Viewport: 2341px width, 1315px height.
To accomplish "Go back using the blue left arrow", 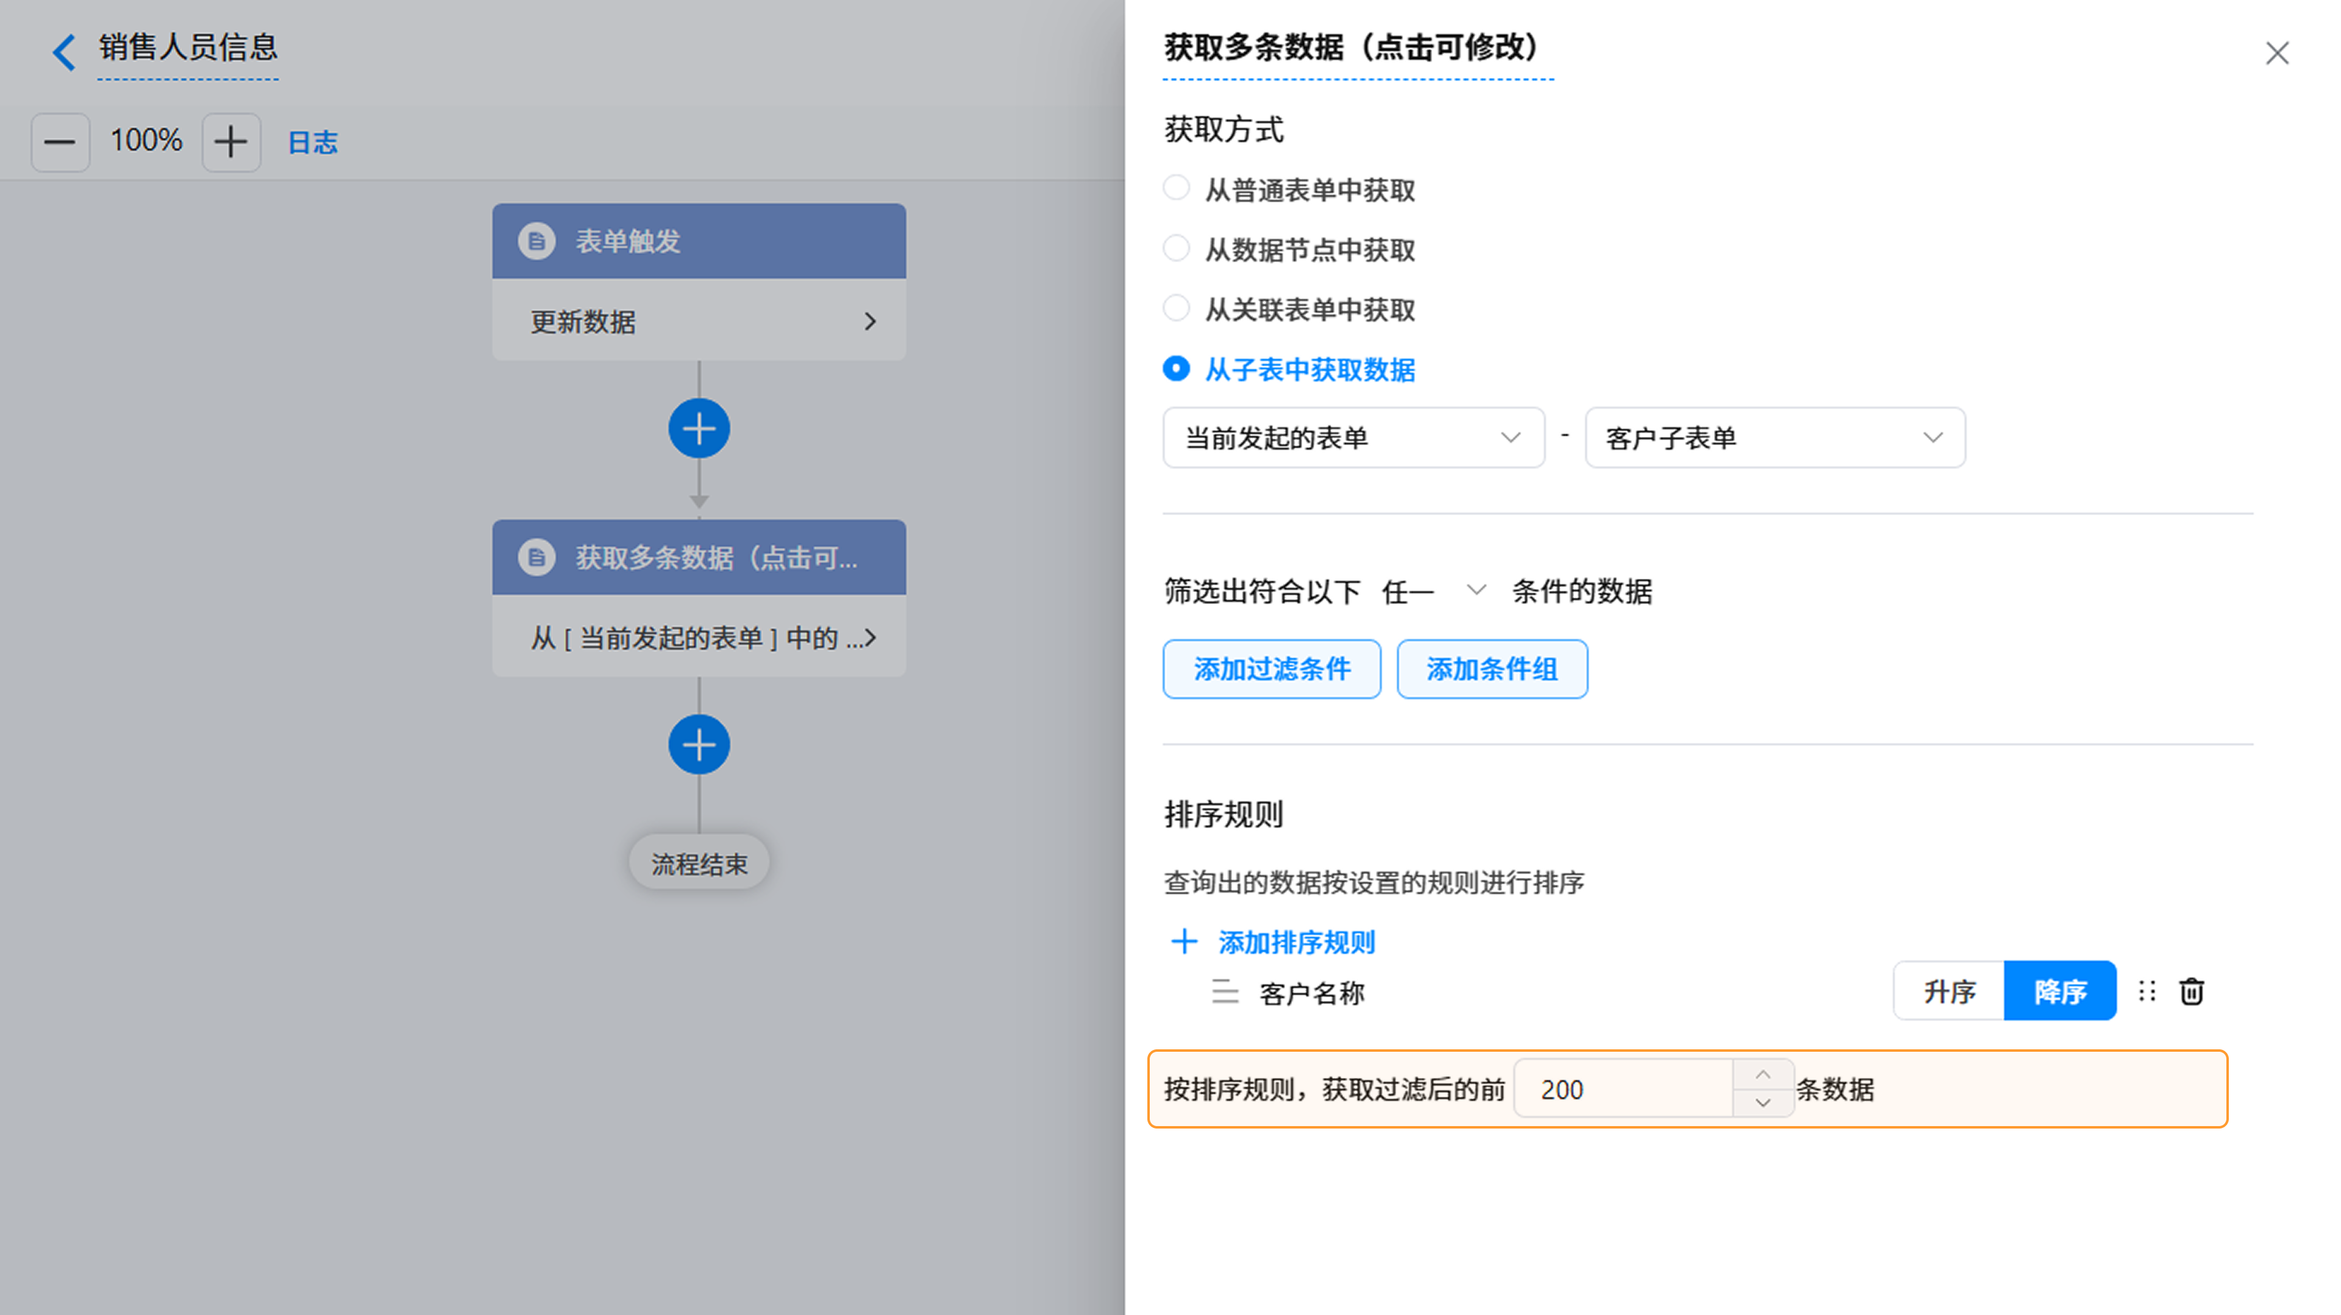I will pos(63,52).
